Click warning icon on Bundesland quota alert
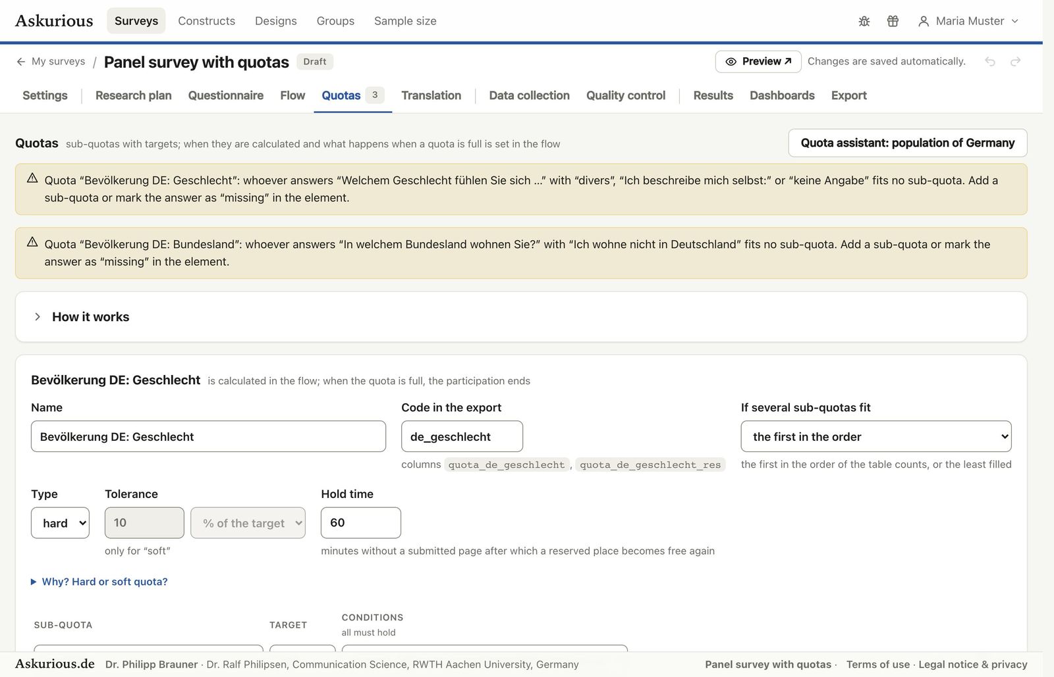The height and width of the screenshot is (677, 1054). coord(32,242)
